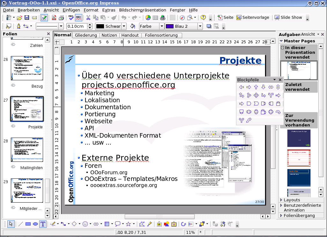This screenshot has width=327, height=237.
Task: Open the fill style dropdown showing Farbe
Action: point(151,26)
